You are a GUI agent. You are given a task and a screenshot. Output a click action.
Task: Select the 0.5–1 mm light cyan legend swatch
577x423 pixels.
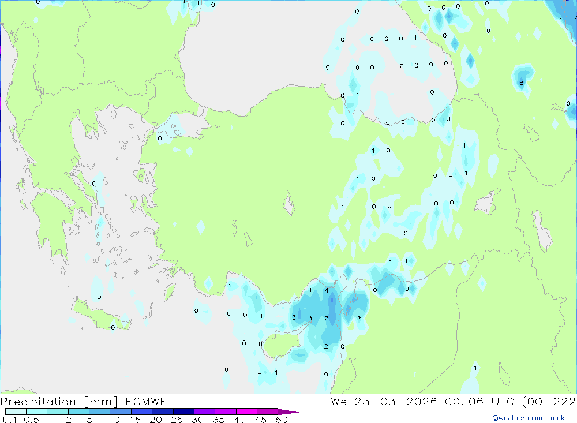coord(36,411)
